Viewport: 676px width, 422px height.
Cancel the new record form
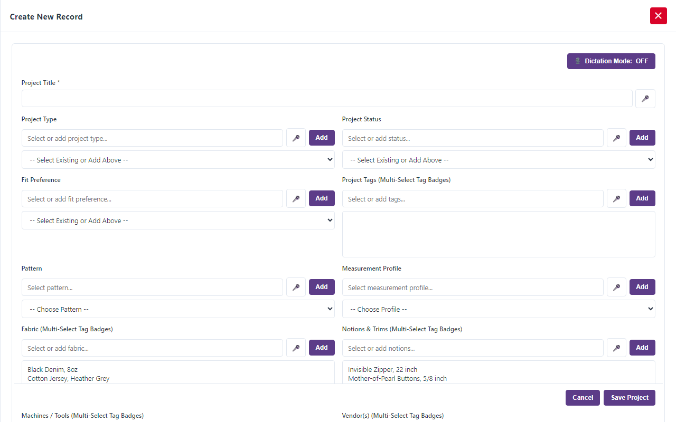(x=583, y=398)
